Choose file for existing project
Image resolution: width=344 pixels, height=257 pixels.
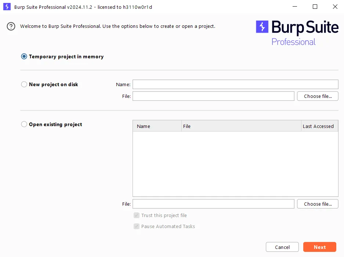(318, 204)
